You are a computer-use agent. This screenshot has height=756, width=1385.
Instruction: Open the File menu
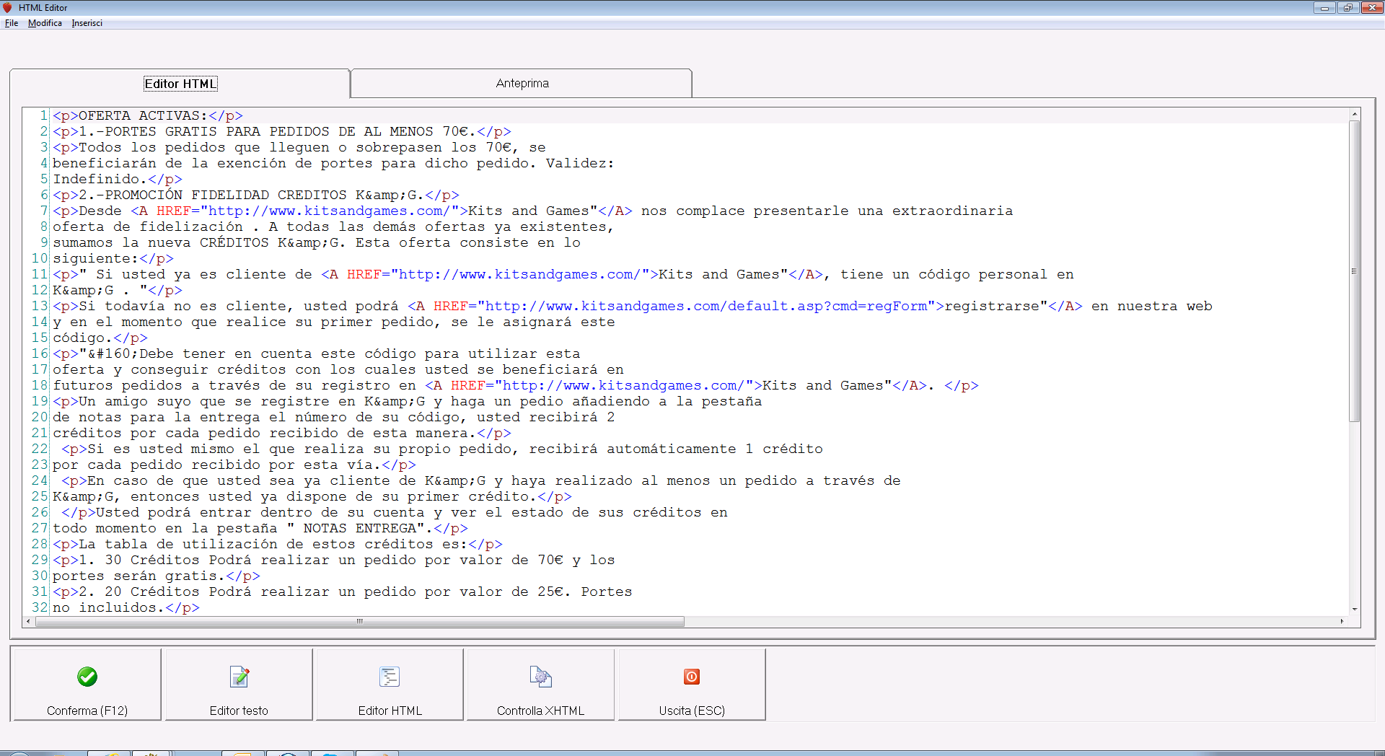(x=12, y=23)
